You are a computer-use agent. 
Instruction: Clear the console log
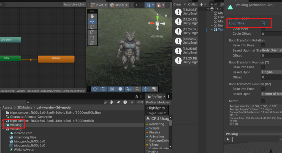[x=177, y=4]
